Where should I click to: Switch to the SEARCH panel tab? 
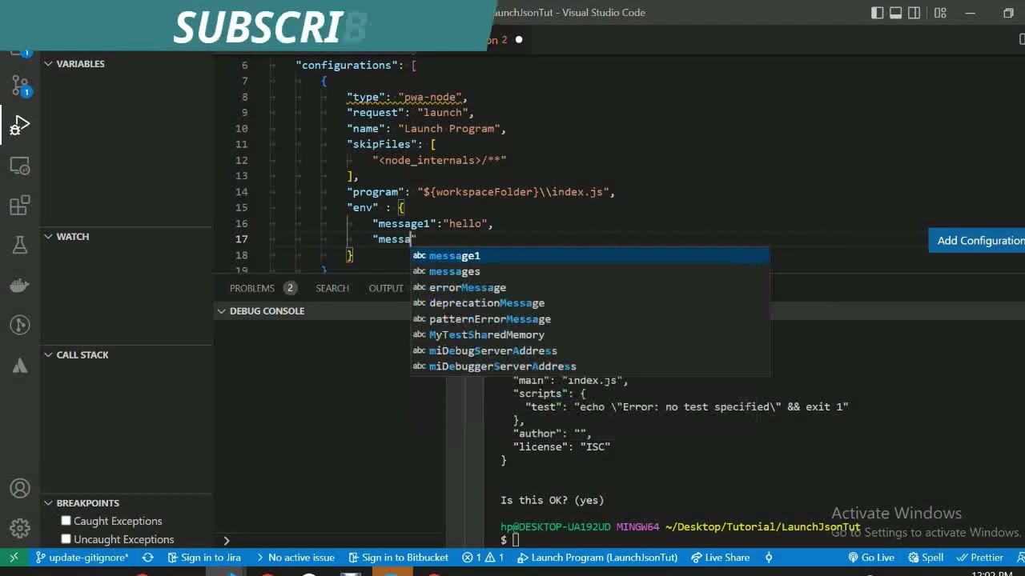click(x=332, y=288)
